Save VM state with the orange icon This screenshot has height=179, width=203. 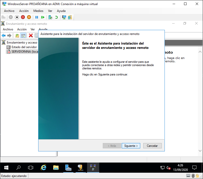coord(29,17)
